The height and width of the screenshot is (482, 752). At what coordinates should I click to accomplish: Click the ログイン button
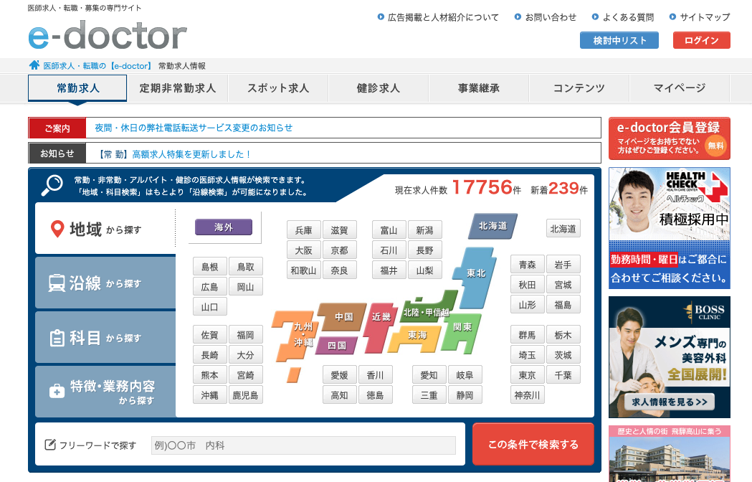coord(701,40)
